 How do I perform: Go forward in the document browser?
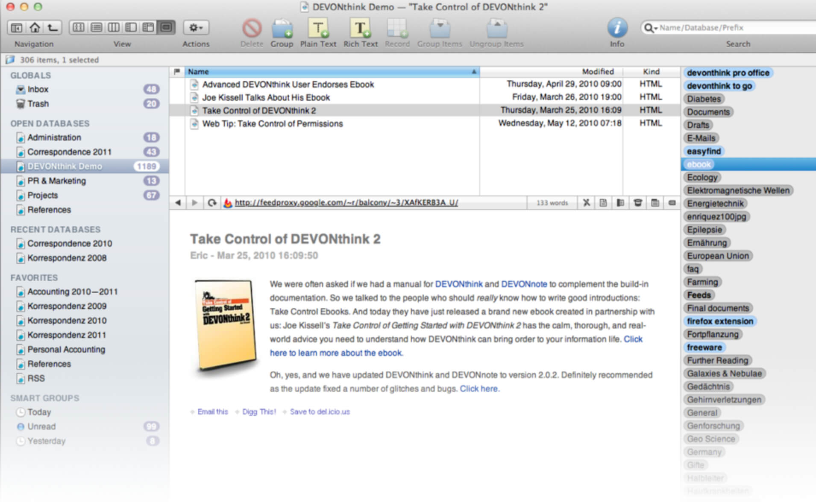point(195,203)
